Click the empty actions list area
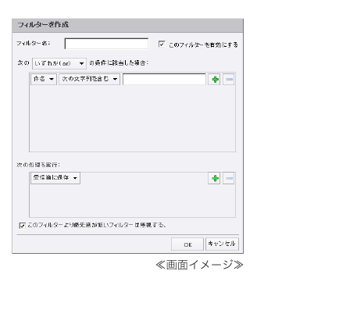The width and height of the screenshot is (364, 328). point(132,201)
